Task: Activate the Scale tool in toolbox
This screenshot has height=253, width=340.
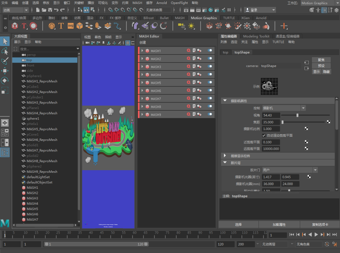Action: click(x=5, y=90)
